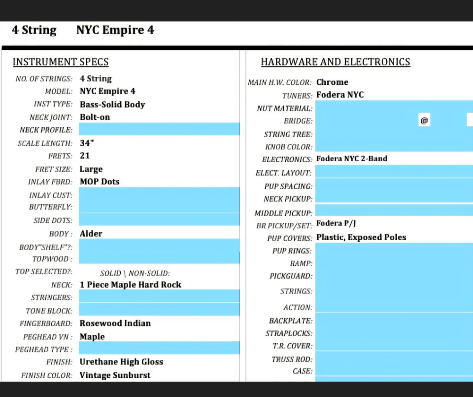This screenshot has height=397, width=473.
Task: Select the 'Fodera NYC' tuners value
Action: [x=340, y=95]
